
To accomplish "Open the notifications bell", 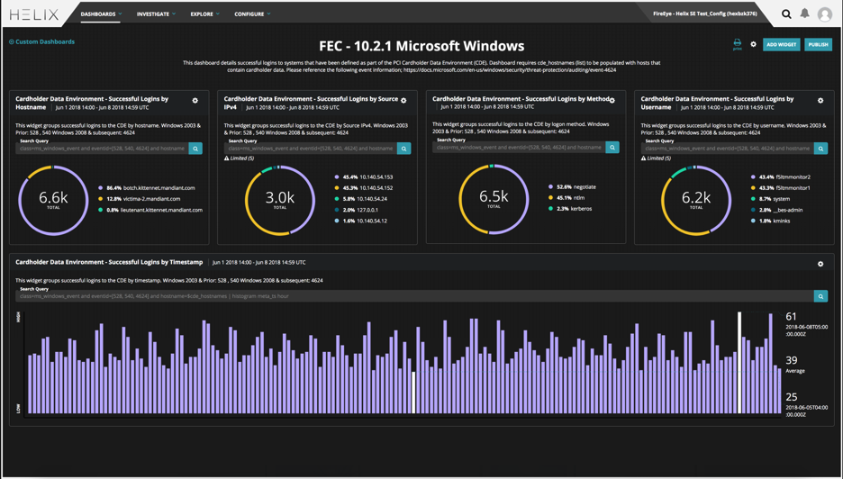I will click(x=805, y=14).
